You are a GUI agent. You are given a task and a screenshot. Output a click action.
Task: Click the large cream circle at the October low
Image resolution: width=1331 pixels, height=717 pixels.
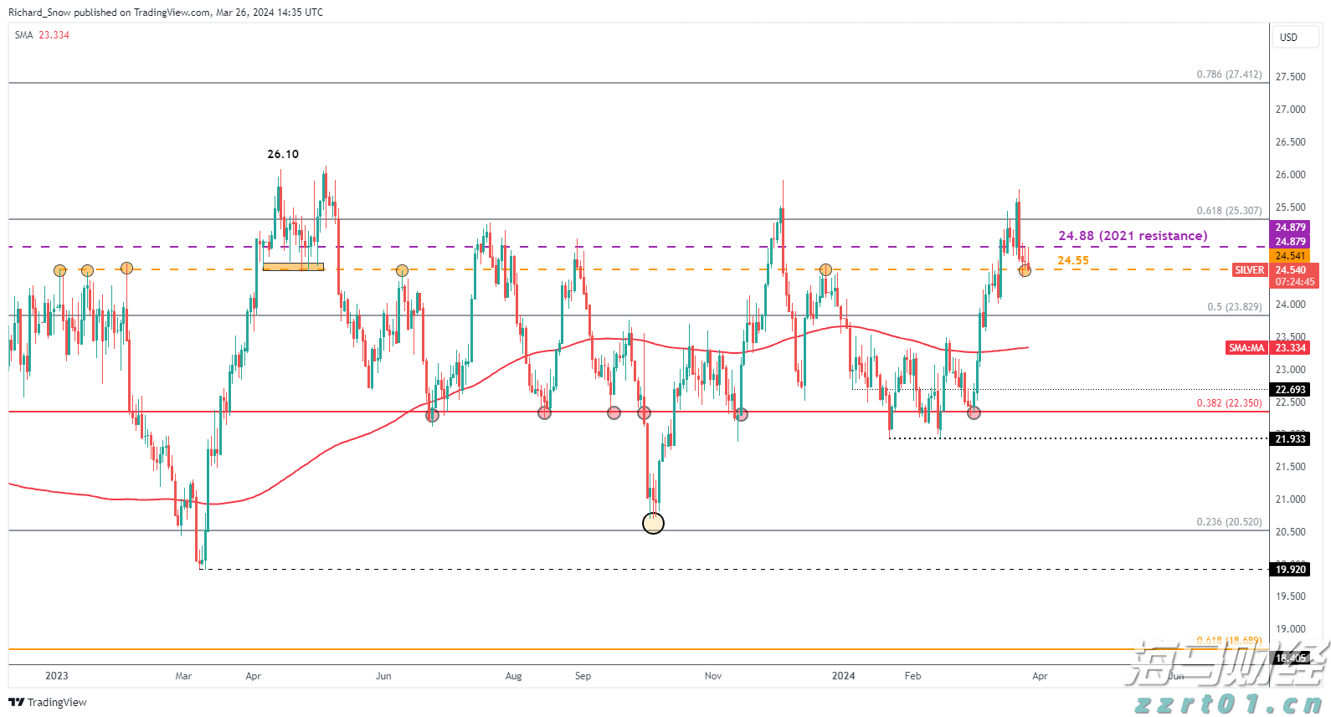[653, 523]
